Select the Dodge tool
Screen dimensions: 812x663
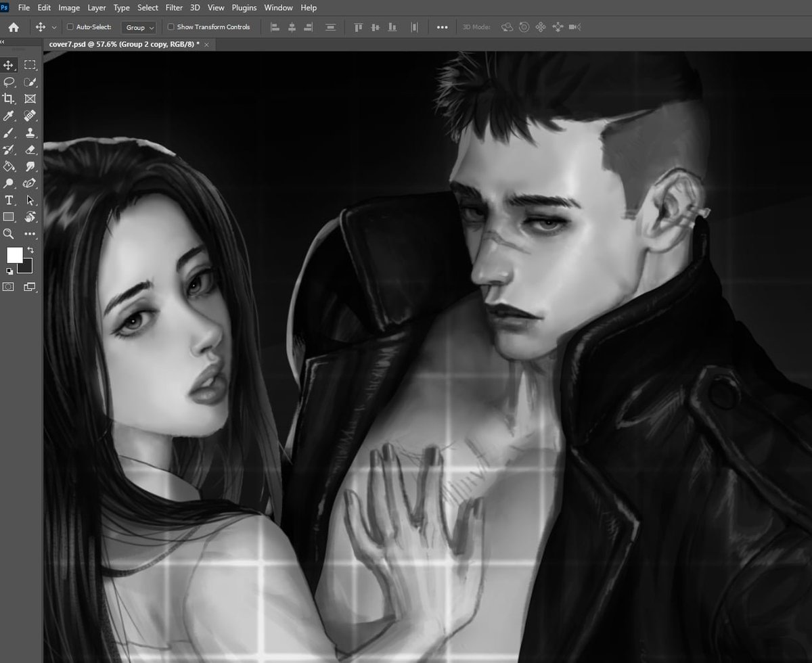[9, 183]
